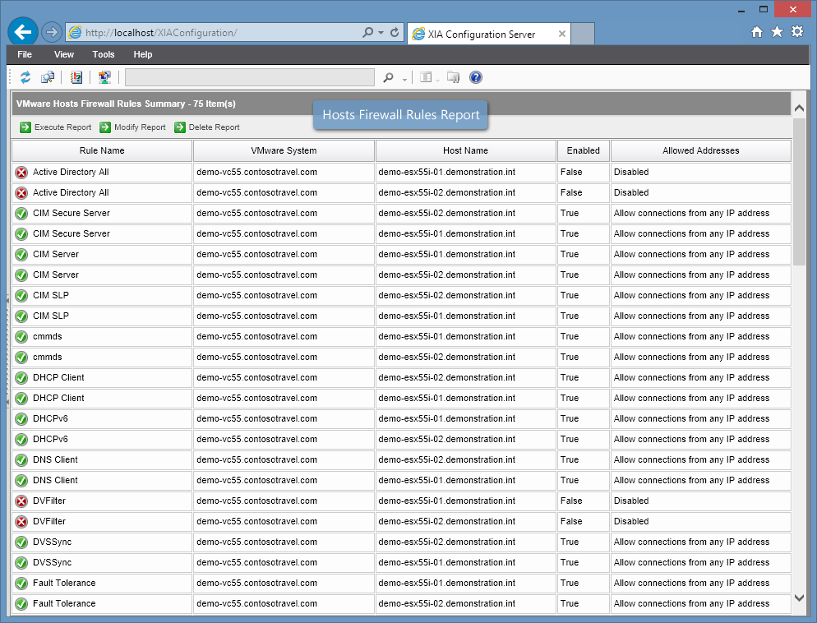The width and height of the screenshot is (817, 623).
Task: Reload the page with the address bar refresh icon
Action: 395,32
